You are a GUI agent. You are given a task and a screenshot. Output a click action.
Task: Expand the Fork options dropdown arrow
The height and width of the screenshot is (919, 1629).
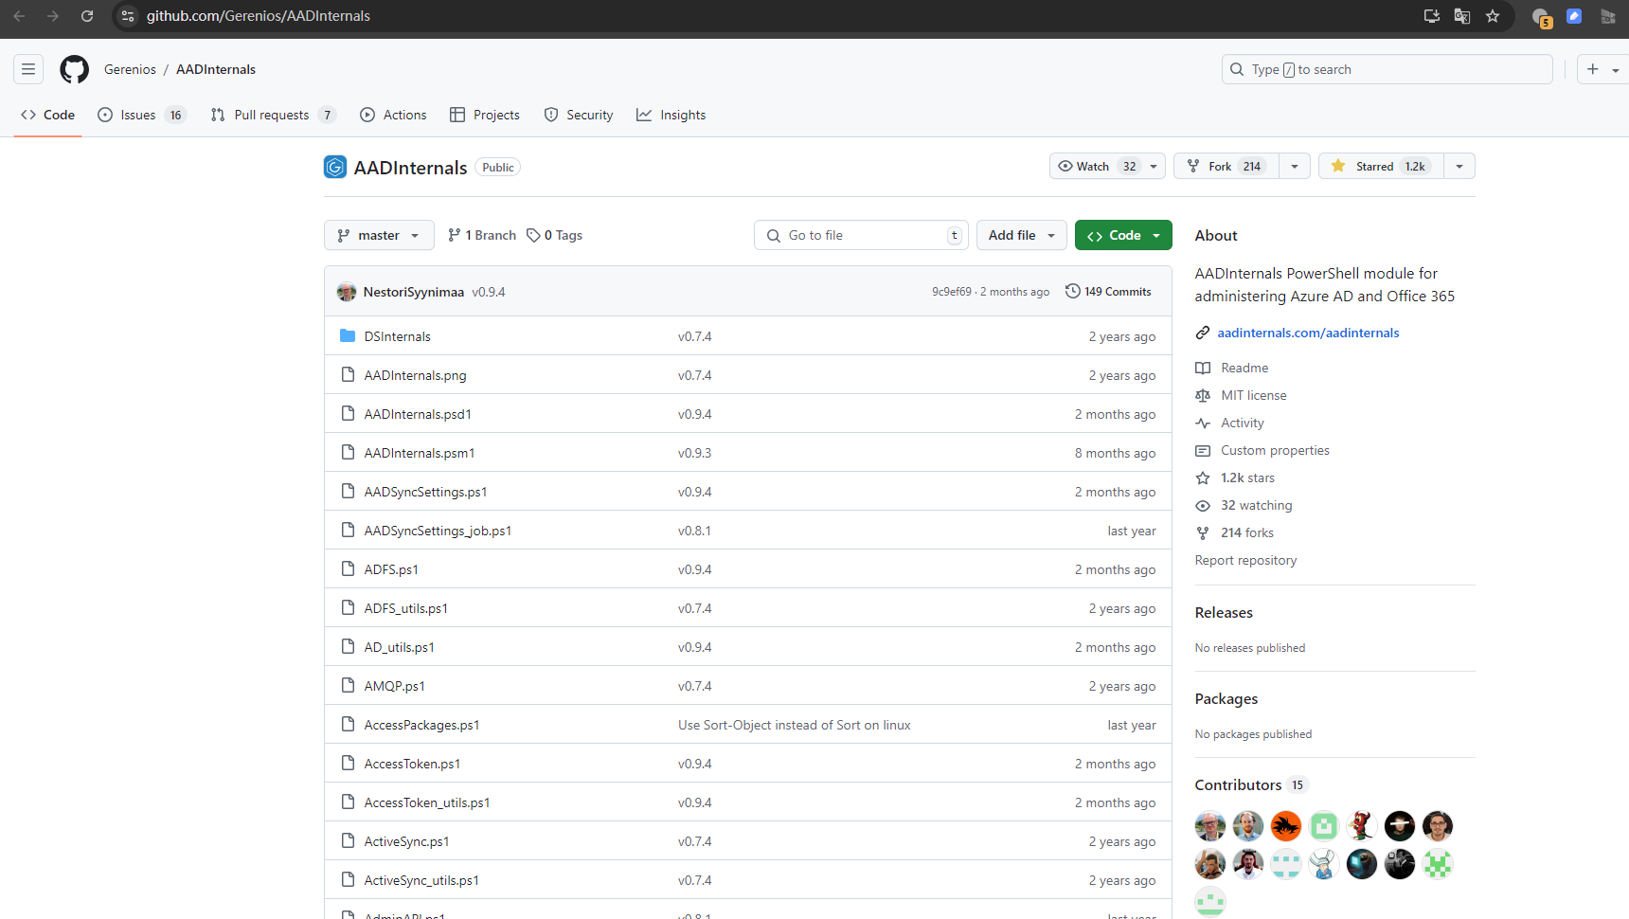tap(1295, 166)
